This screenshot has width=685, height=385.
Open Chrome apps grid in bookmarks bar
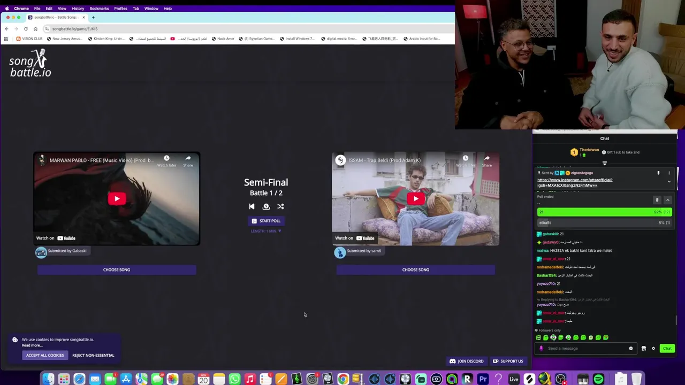6,38
